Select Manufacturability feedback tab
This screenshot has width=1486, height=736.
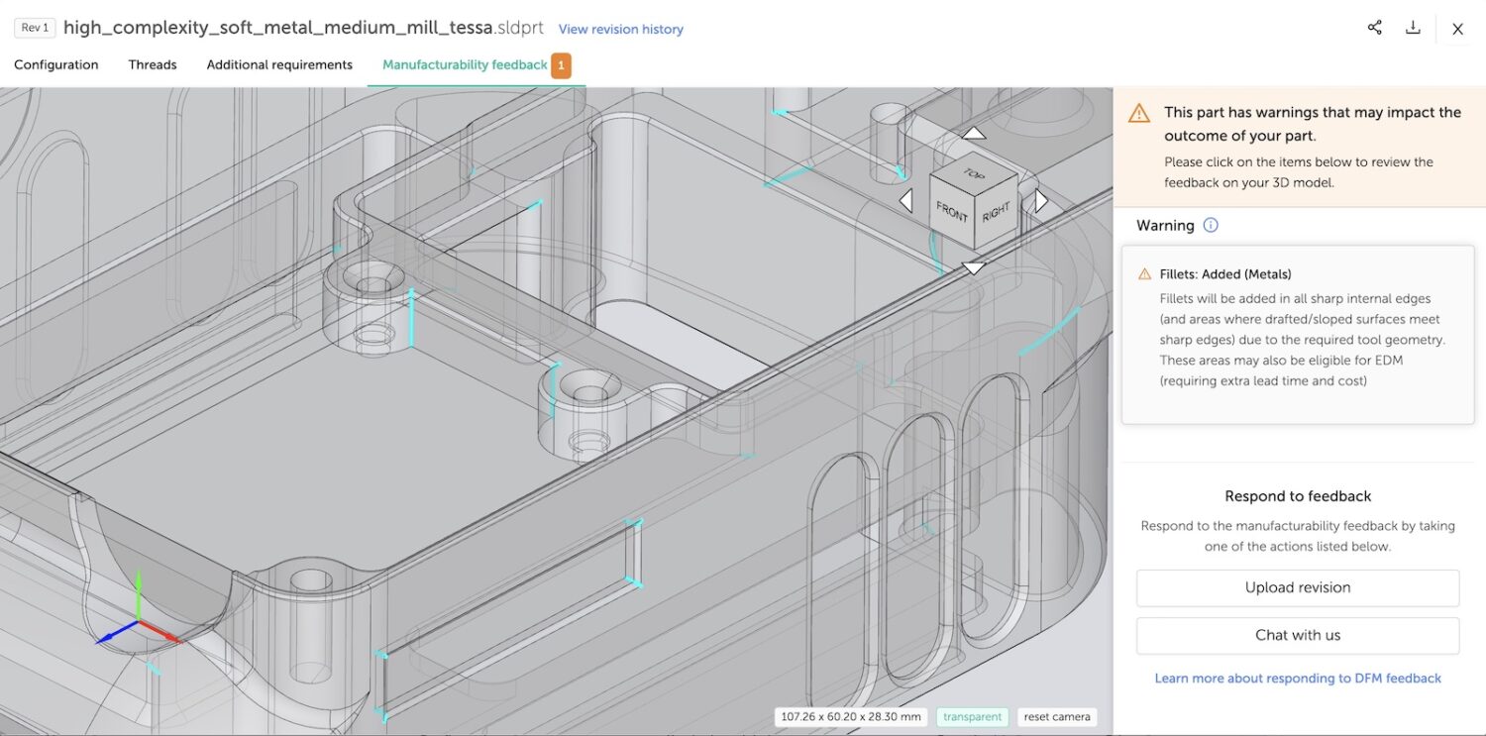465,64
